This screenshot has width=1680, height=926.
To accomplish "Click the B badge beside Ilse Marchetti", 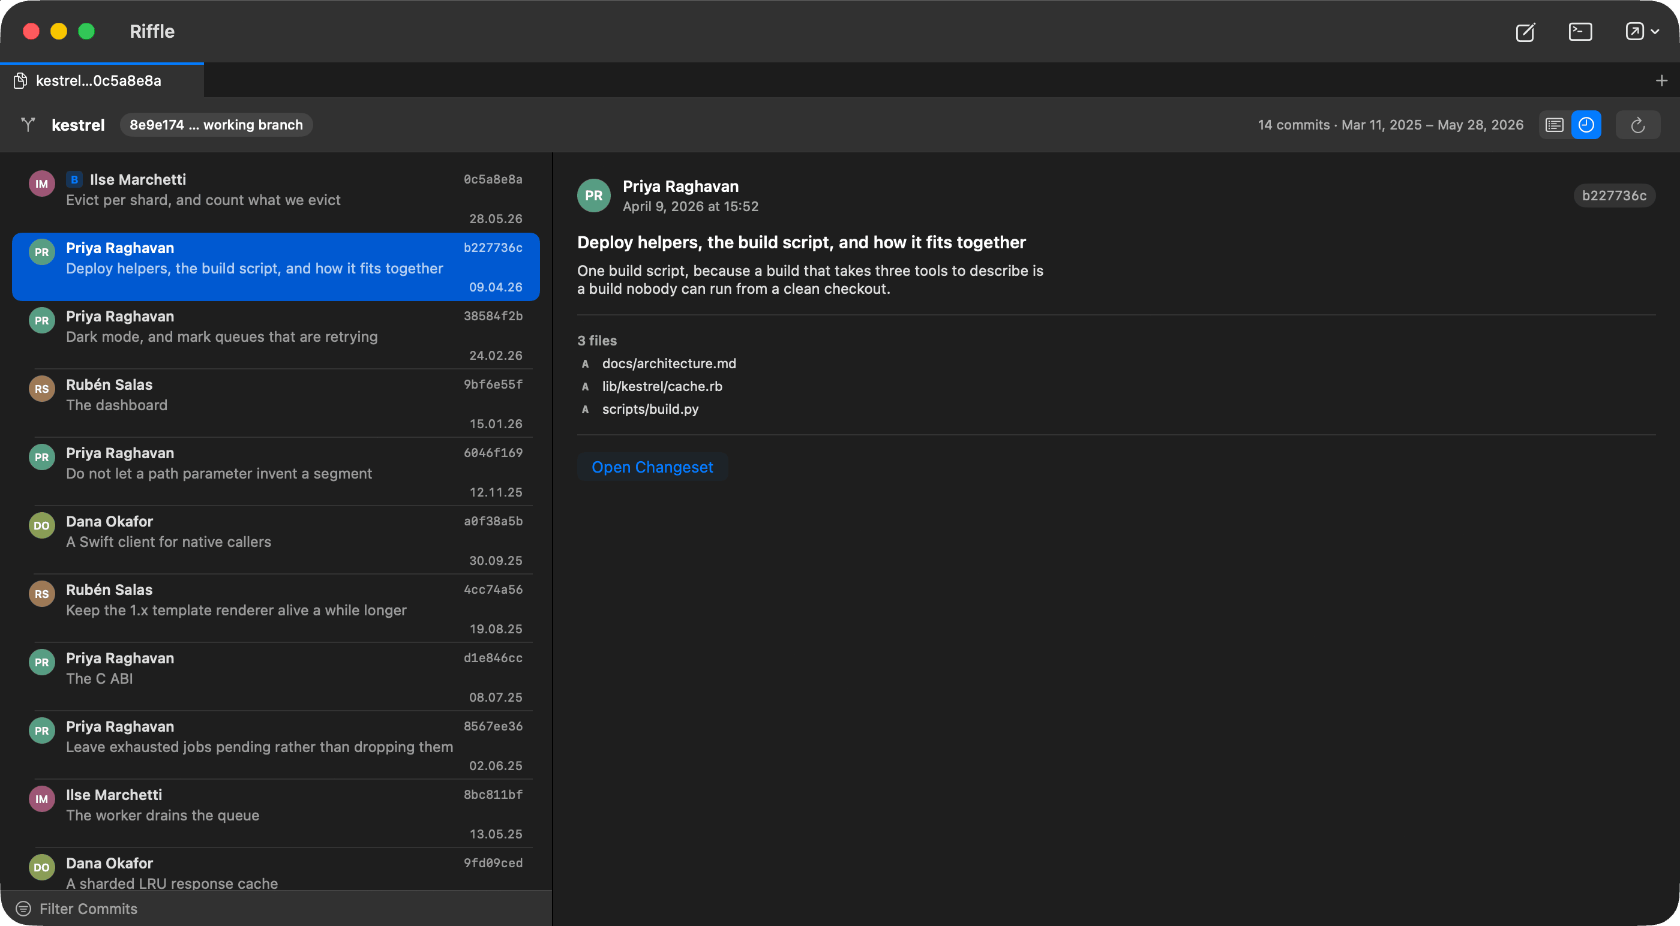I will (74, 179).
